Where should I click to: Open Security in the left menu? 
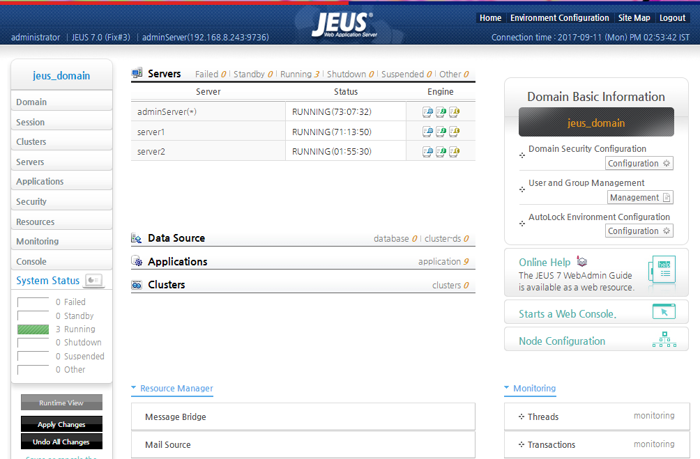[x=61, y=201]
